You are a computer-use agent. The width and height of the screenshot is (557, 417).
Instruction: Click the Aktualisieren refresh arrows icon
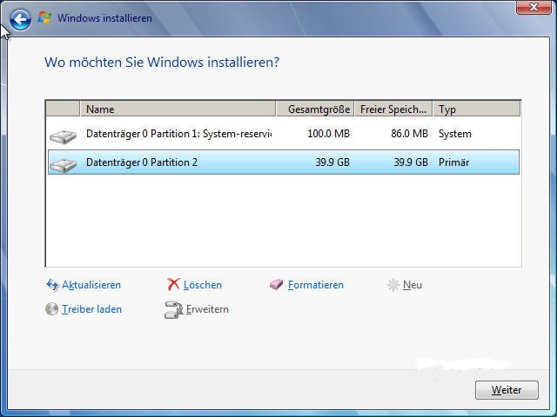point(52,284)
